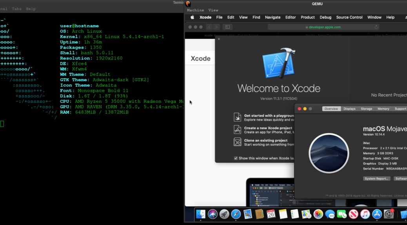The image size is (407, 225).
Task: Go forward using Safari forward arrow
Action: [x=216, y=27]
